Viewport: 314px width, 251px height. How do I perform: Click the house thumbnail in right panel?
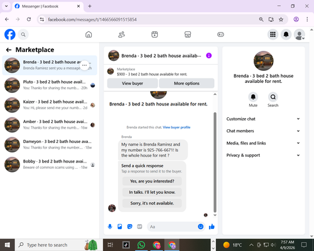point(263,61)
